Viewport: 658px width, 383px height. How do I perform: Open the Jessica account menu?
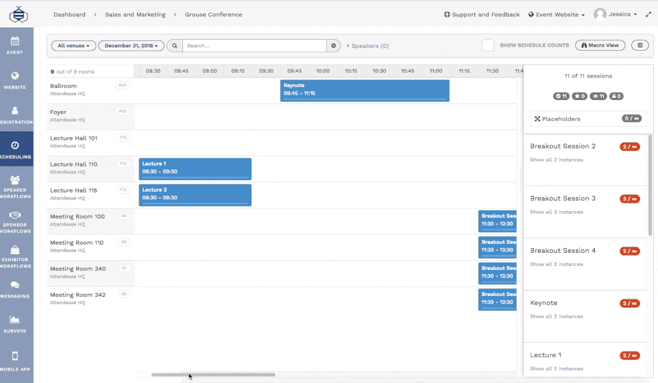[623, 14]
